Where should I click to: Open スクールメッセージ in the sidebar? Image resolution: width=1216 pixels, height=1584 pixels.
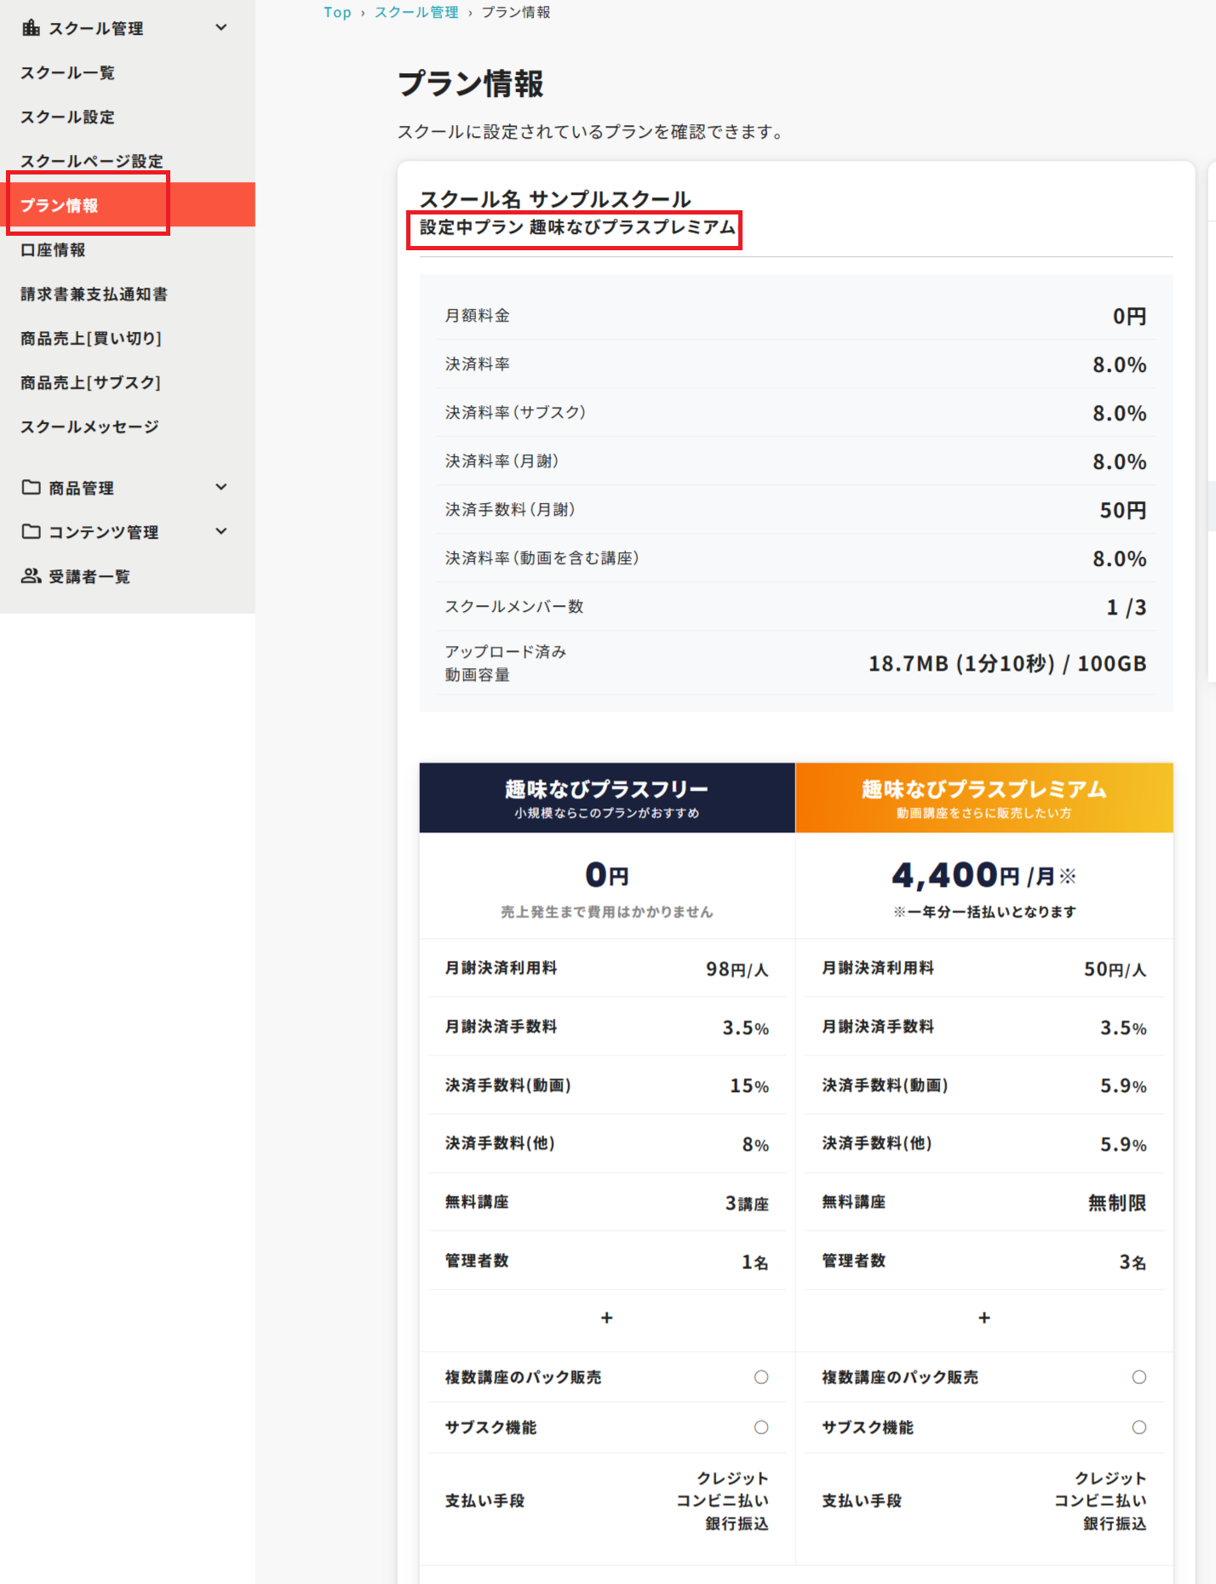point(89,427)
